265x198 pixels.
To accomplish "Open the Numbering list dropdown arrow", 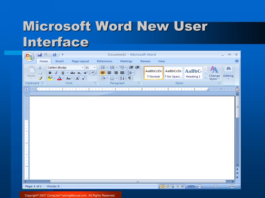I will click(x=117, y=68).
